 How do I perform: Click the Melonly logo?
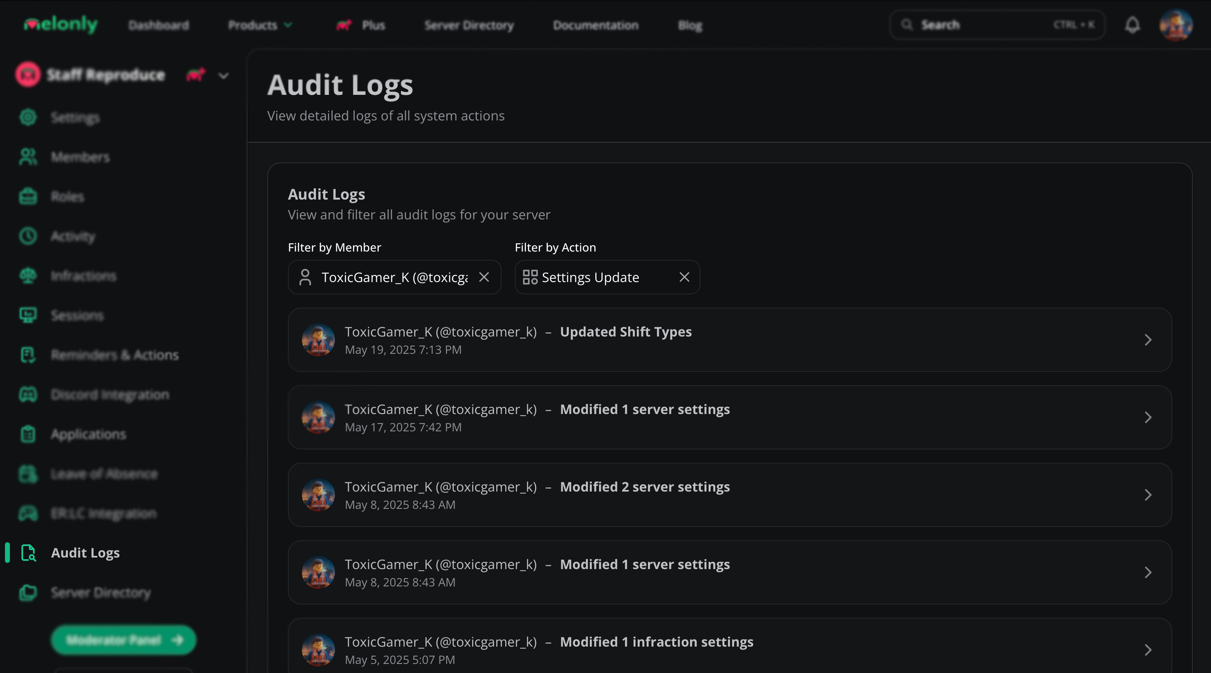[x=61, y=24]
